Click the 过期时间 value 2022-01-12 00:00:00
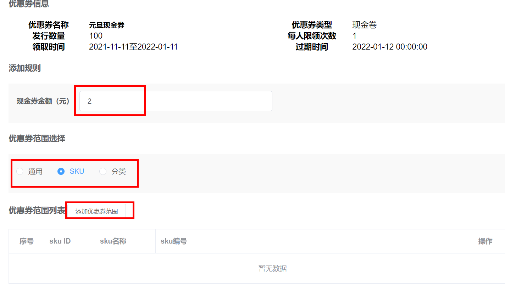 (390, 47)
